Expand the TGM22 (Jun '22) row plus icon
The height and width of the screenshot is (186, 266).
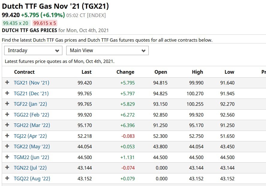[x=7, y=157]
